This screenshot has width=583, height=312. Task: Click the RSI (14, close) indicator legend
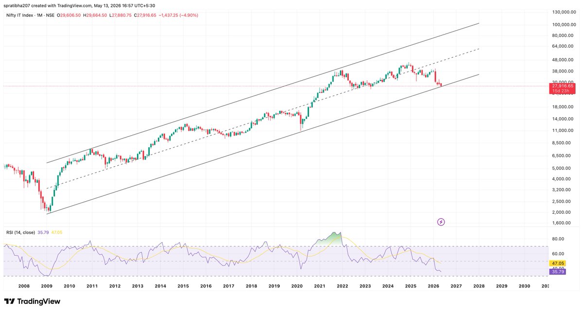point(19,232)
